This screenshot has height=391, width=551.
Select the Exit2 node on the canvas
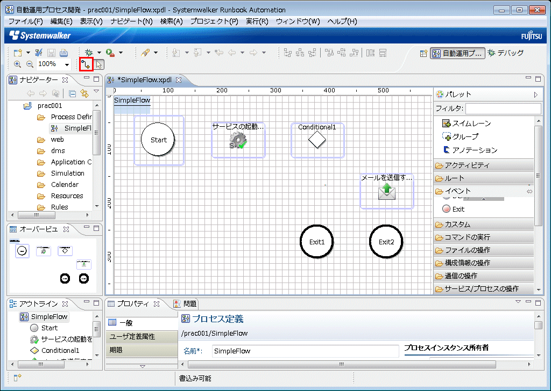coord(386,242)
